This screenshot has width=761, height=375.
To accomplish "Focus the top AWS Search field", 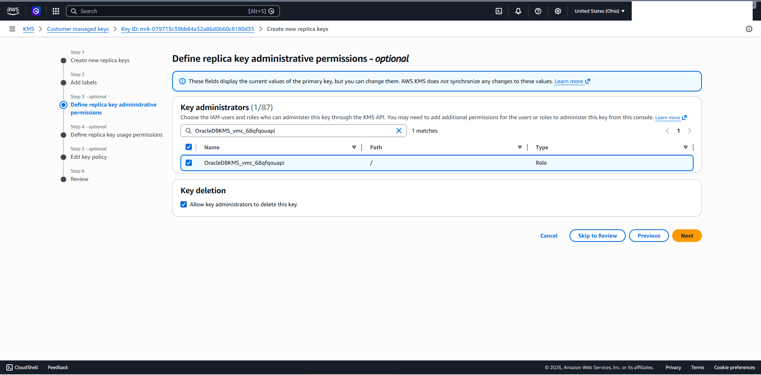I will pyautogui.click(x=173, y=11).
